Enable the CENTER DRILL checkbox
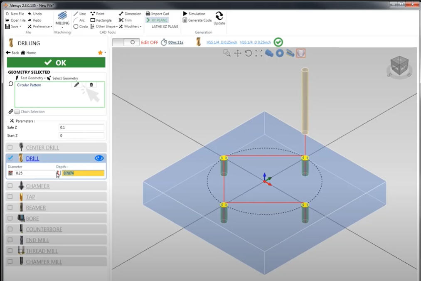 [x=10, y=147]
